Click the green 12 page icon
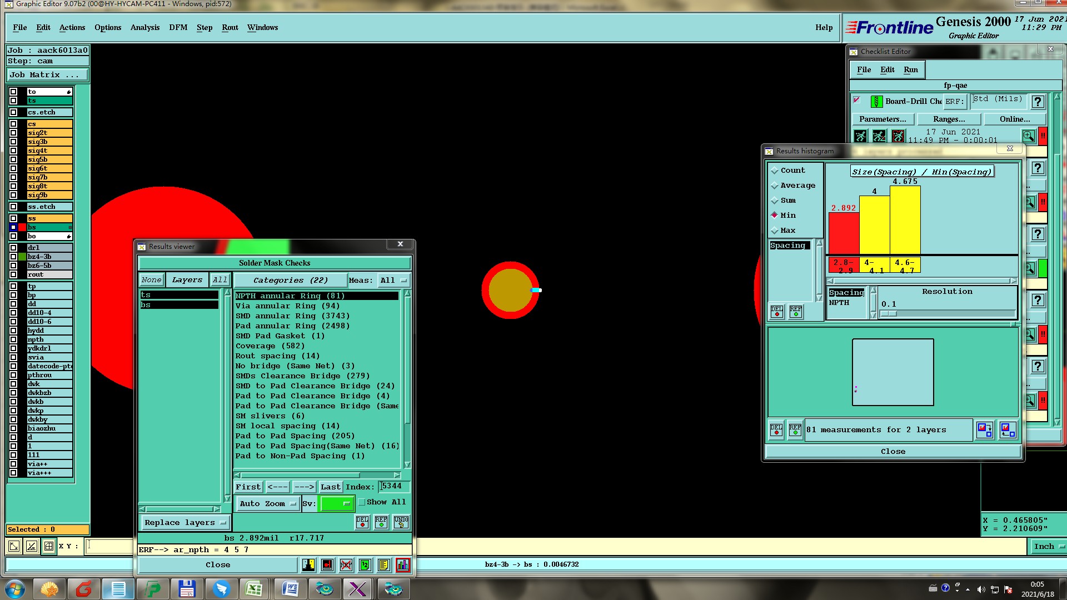The width and height of the screenshot is (1067, 600). (365, 565)
